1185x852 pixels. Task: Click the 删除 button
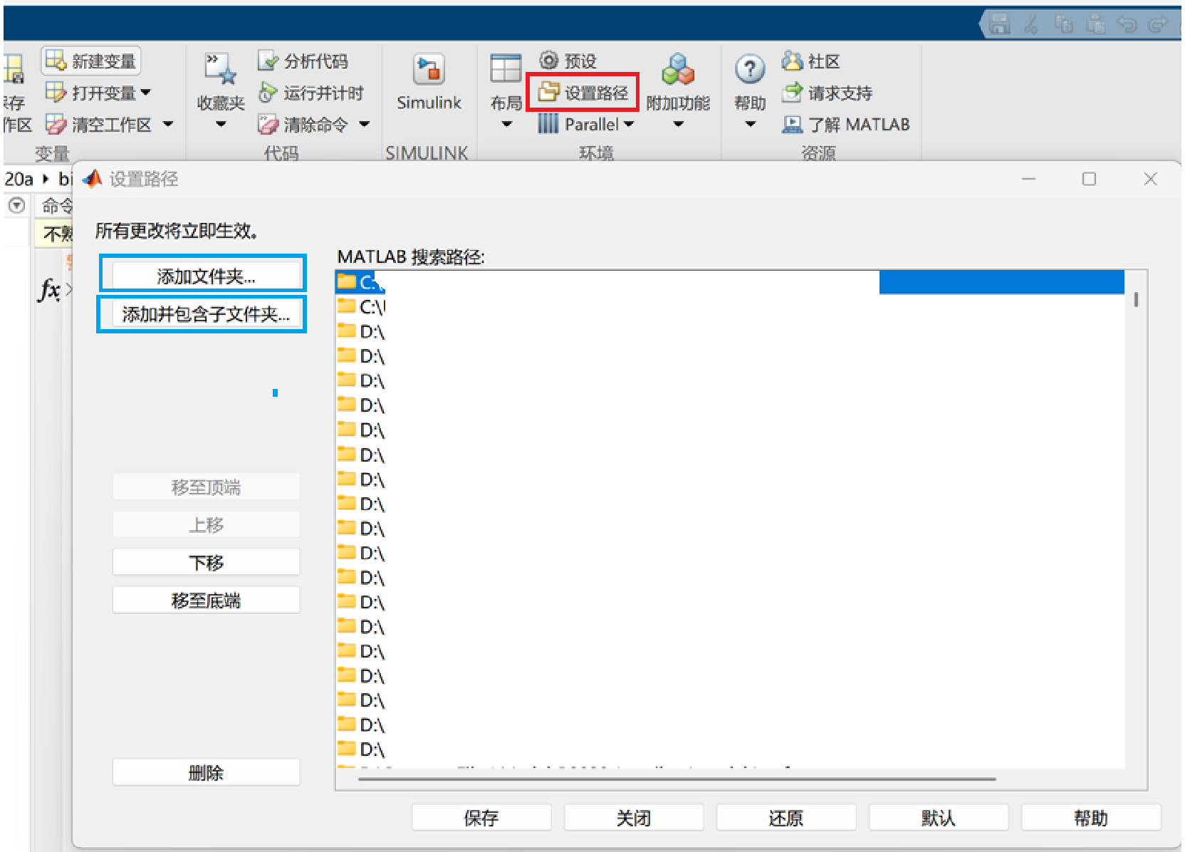pos(206,772)
